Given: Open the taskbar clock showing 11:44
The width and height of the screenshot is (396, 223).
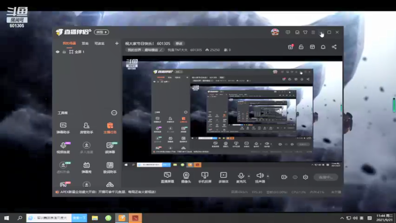Looking at the screenshot, I should (385, 218).
